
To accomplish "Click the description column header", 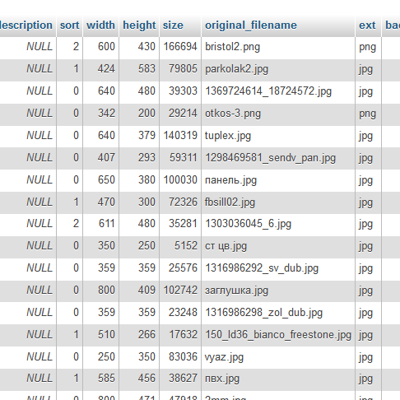I will [x=26, y=26].
